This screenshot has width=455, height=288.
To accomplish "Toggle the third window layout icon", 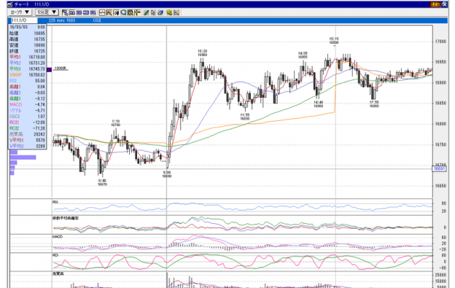I will (x=79, y=12).
